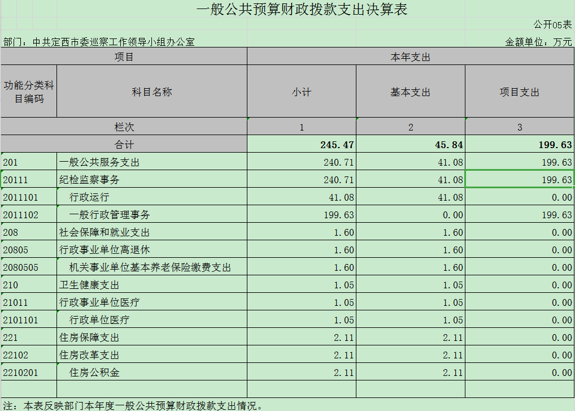Select the 金额单位：万元 cell
The image size is (575, 411).
click(538, 42)
